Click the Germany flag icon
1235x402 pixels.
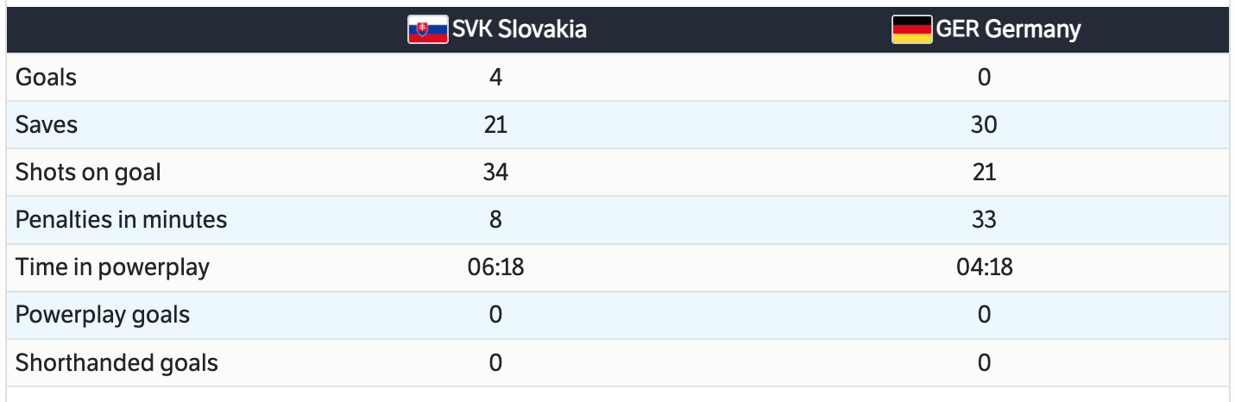(911, 29)
